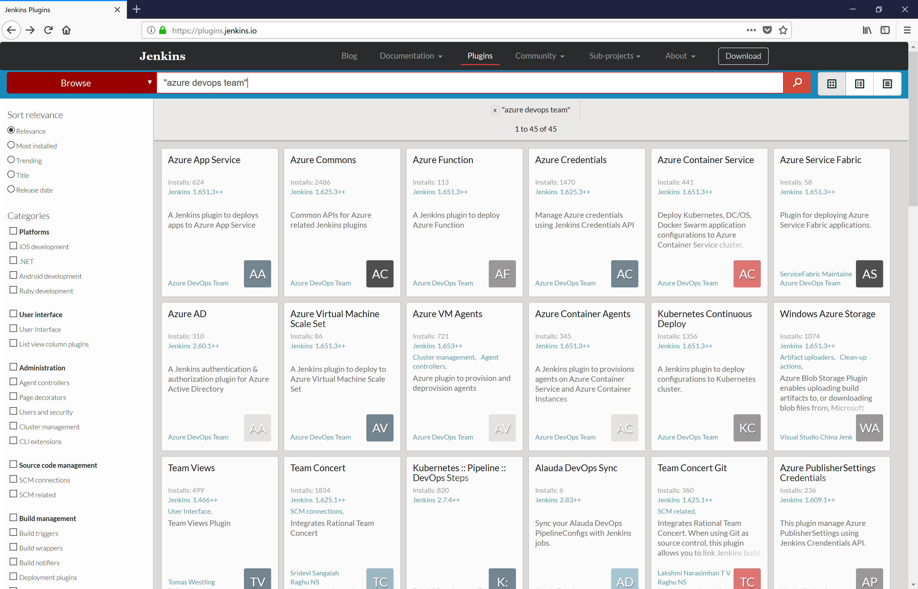Click ServiceFabric Maintainer link
The width and height of the screenshot is (918, 589).
pyautogui.click(x=816, y=274)
